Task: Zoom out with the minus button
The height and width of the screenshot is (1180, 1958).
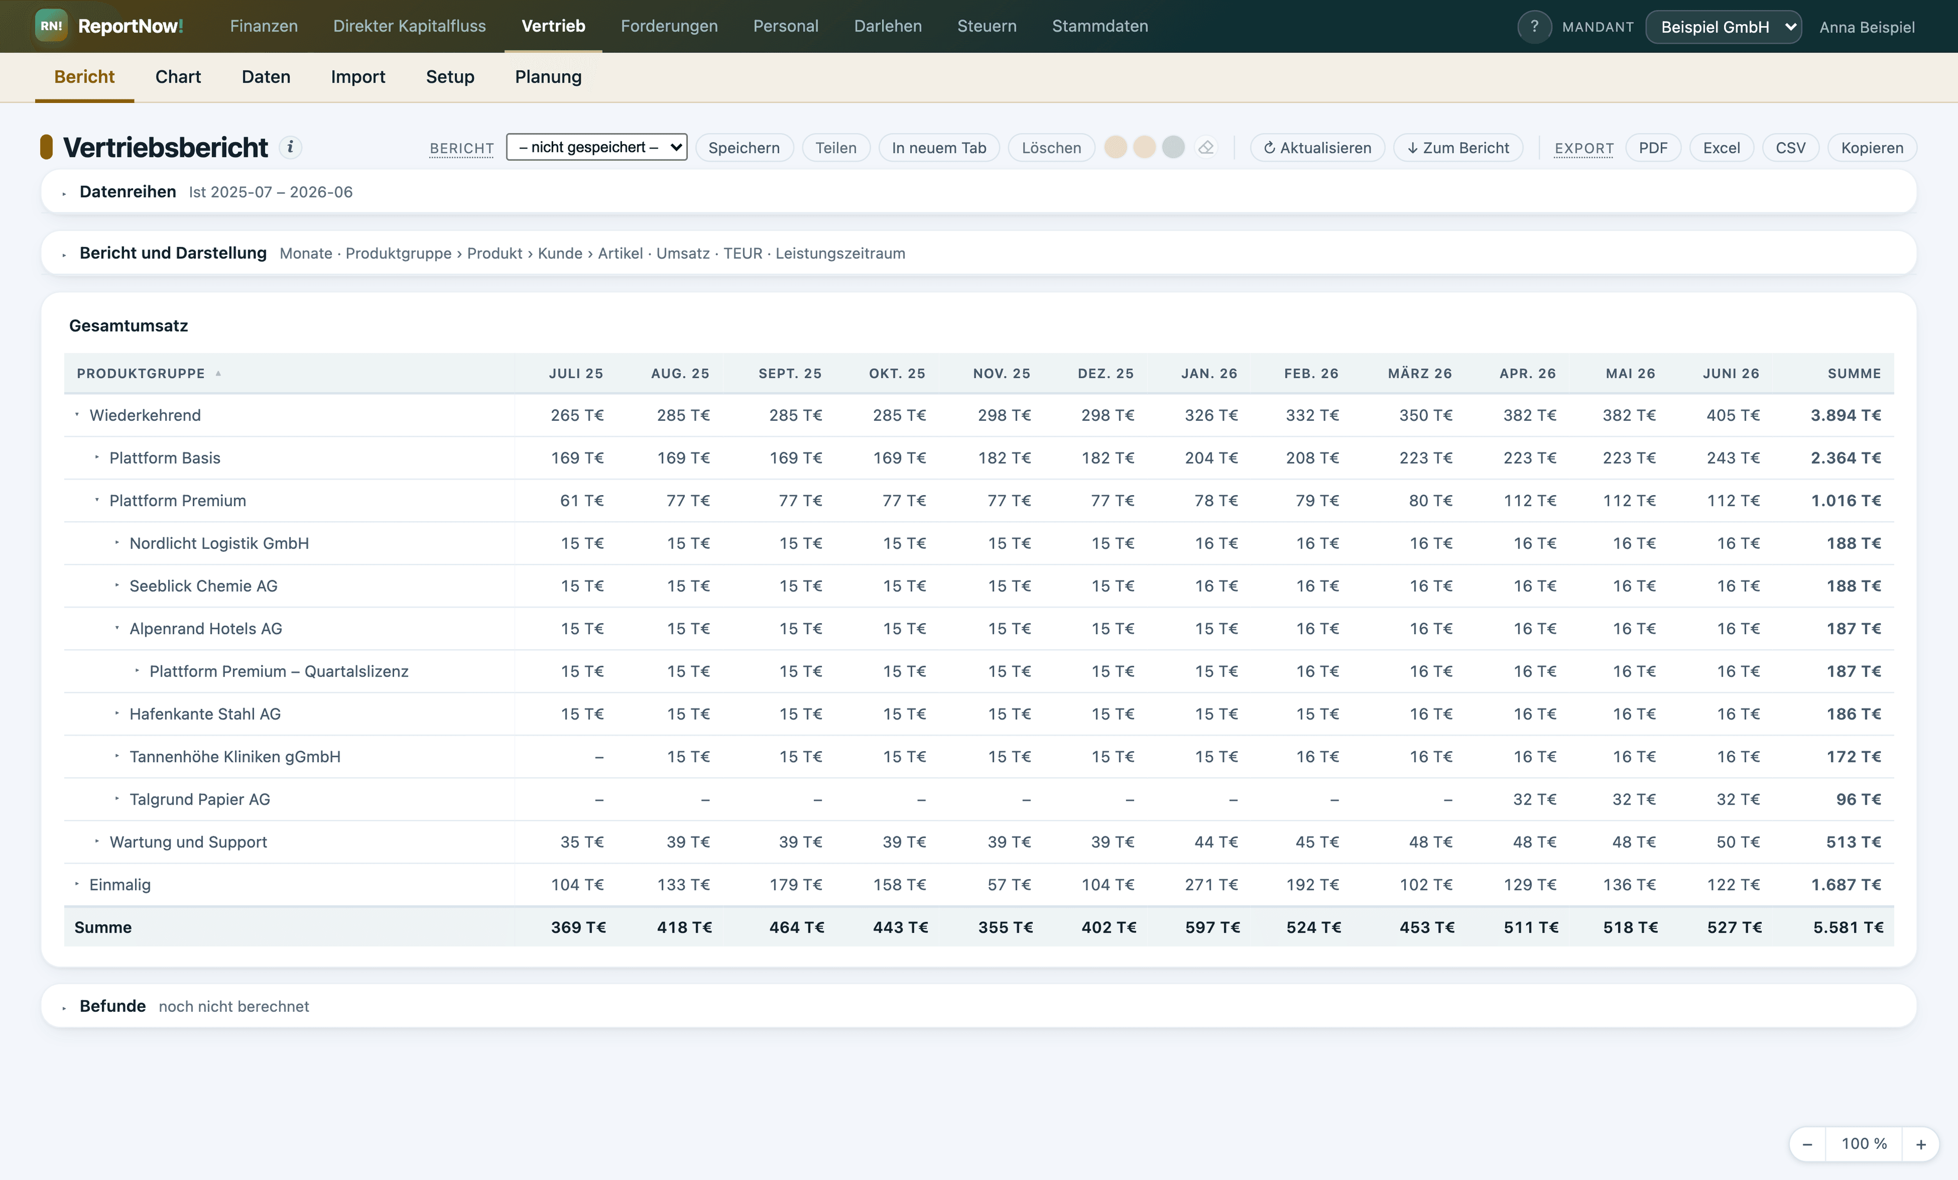Action: pos(1807,1144)
